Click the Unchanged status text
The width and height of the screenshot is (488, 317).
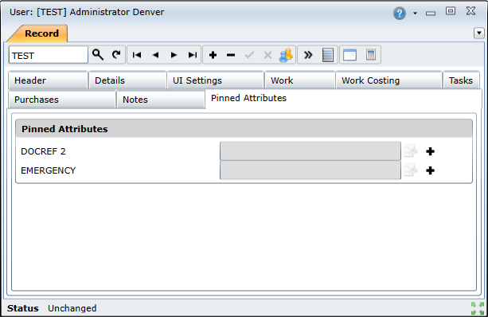point(72,308)
